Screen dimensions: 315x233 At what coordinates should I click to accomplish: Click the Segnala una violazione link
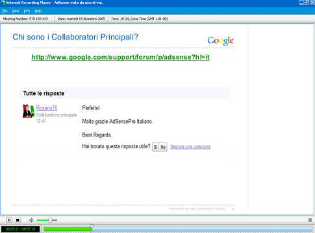(190, 147)
